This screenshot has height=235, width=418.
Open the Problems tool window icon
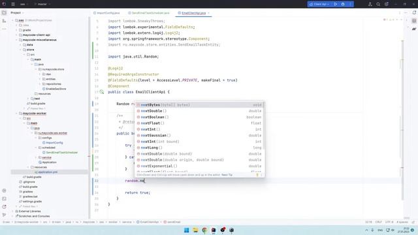pyautogui.click(x=4, y=207)
